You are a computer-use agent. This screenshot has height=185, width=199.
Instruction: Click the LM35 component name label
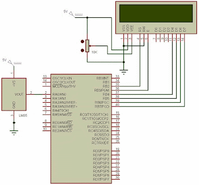(23, 116)
